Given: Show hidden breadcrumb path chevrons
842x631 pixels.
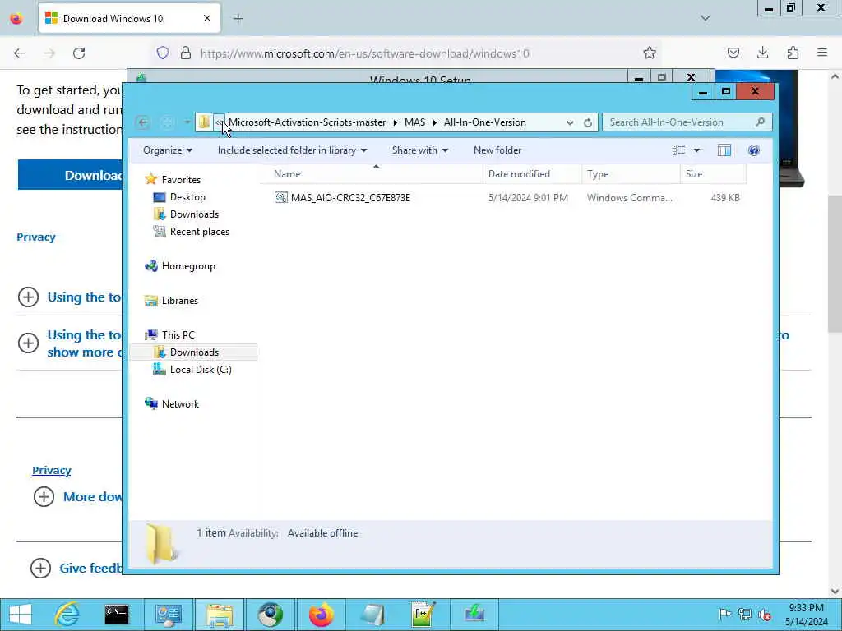Looking at the screenshot, I should coord(219,122).
